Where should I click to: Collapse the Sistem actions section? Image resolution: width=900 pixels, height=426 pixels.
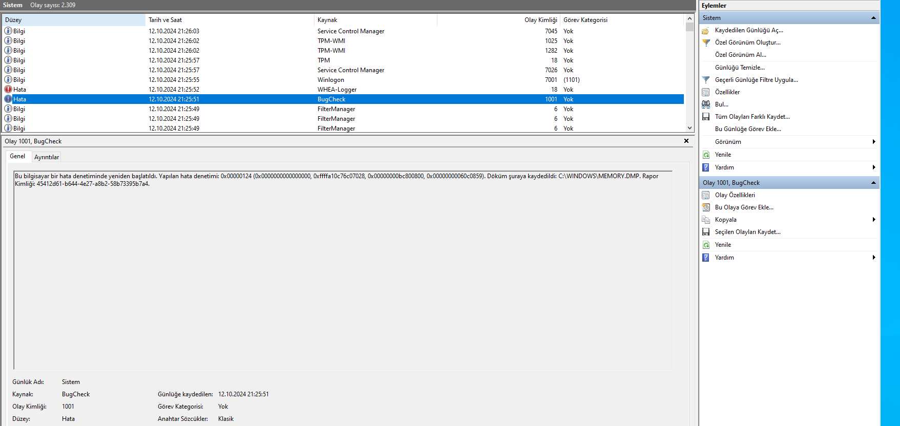click(873, 18)
